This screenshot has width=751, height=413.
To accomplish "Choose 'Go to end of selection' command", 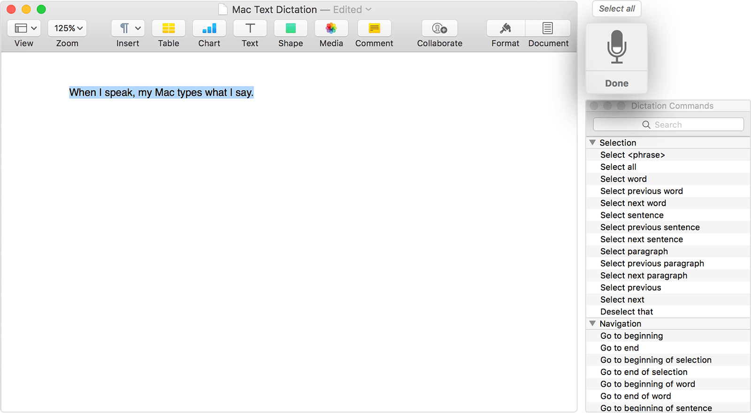I will [x=644, y=372].
